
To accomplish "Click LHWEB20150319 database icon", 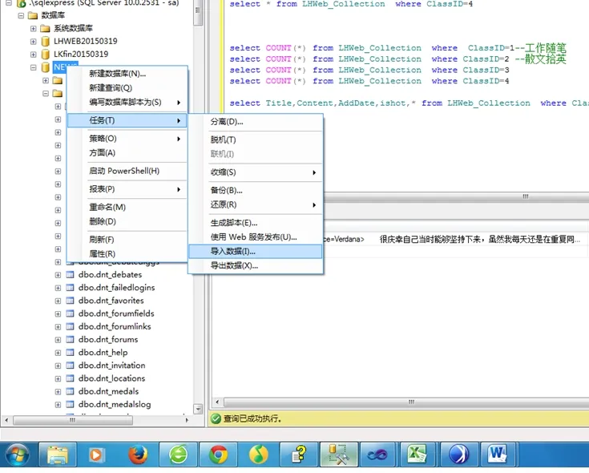I will point(45,41).
